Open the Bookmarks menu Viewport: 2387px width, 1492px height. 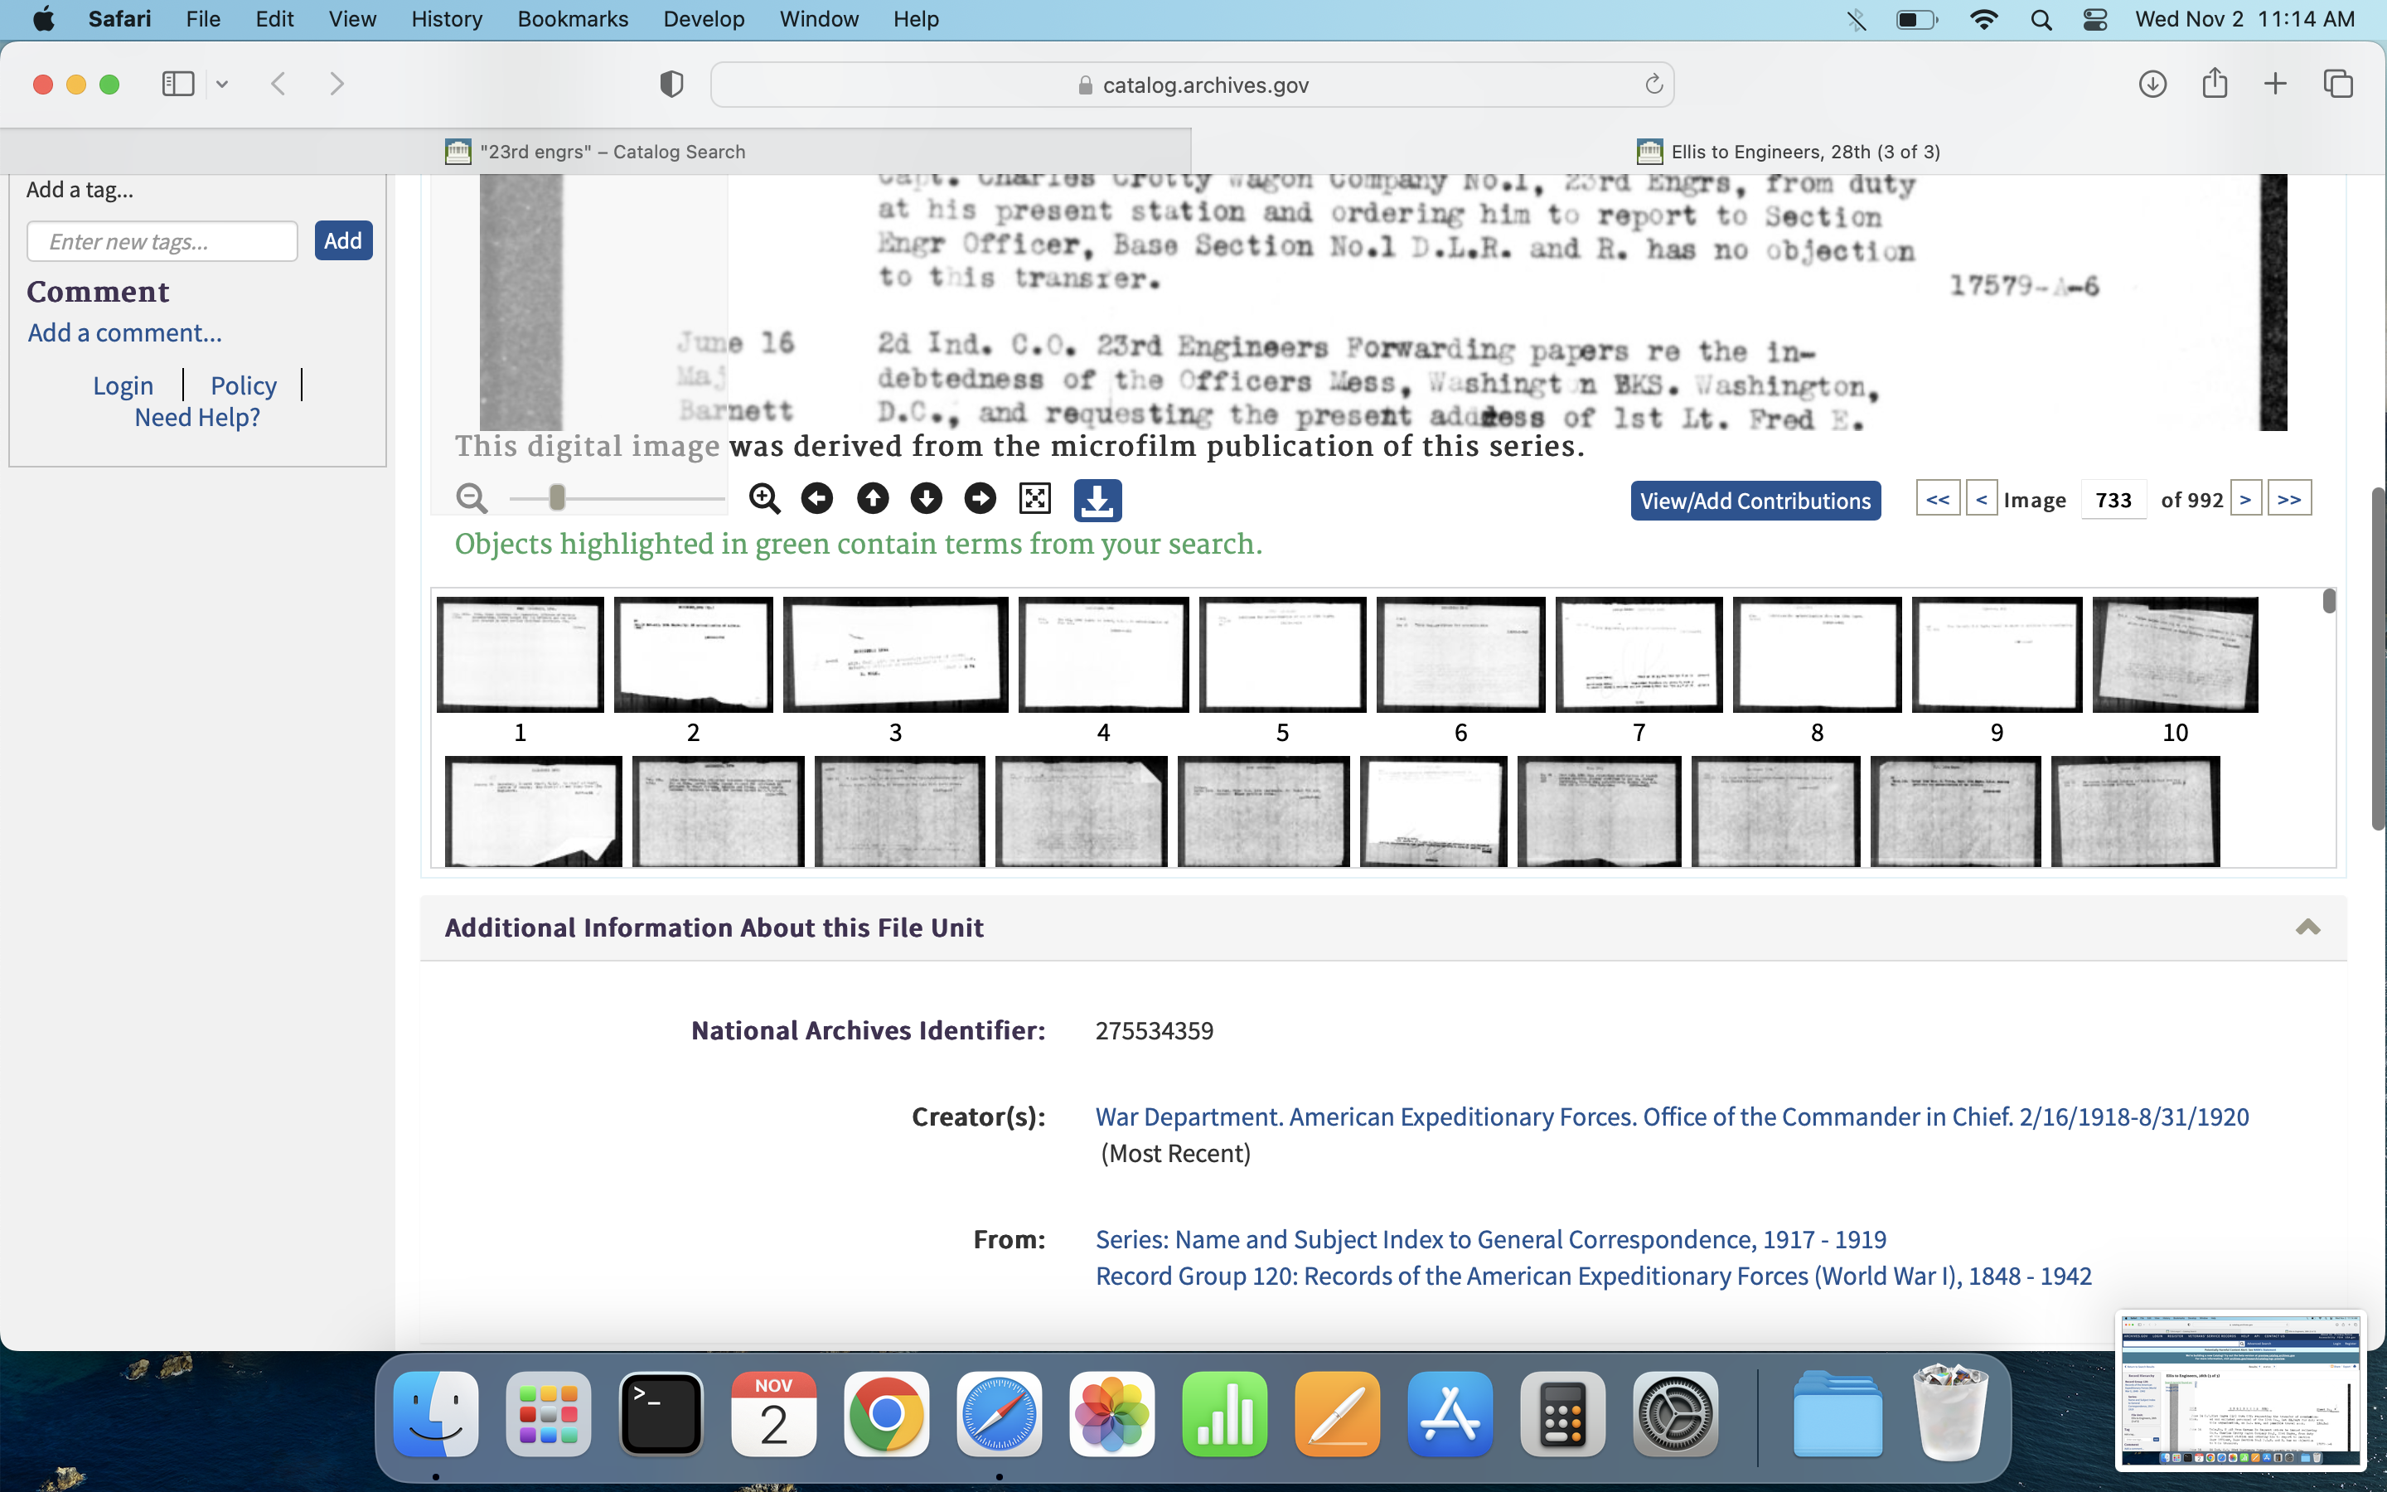(572, 20)
